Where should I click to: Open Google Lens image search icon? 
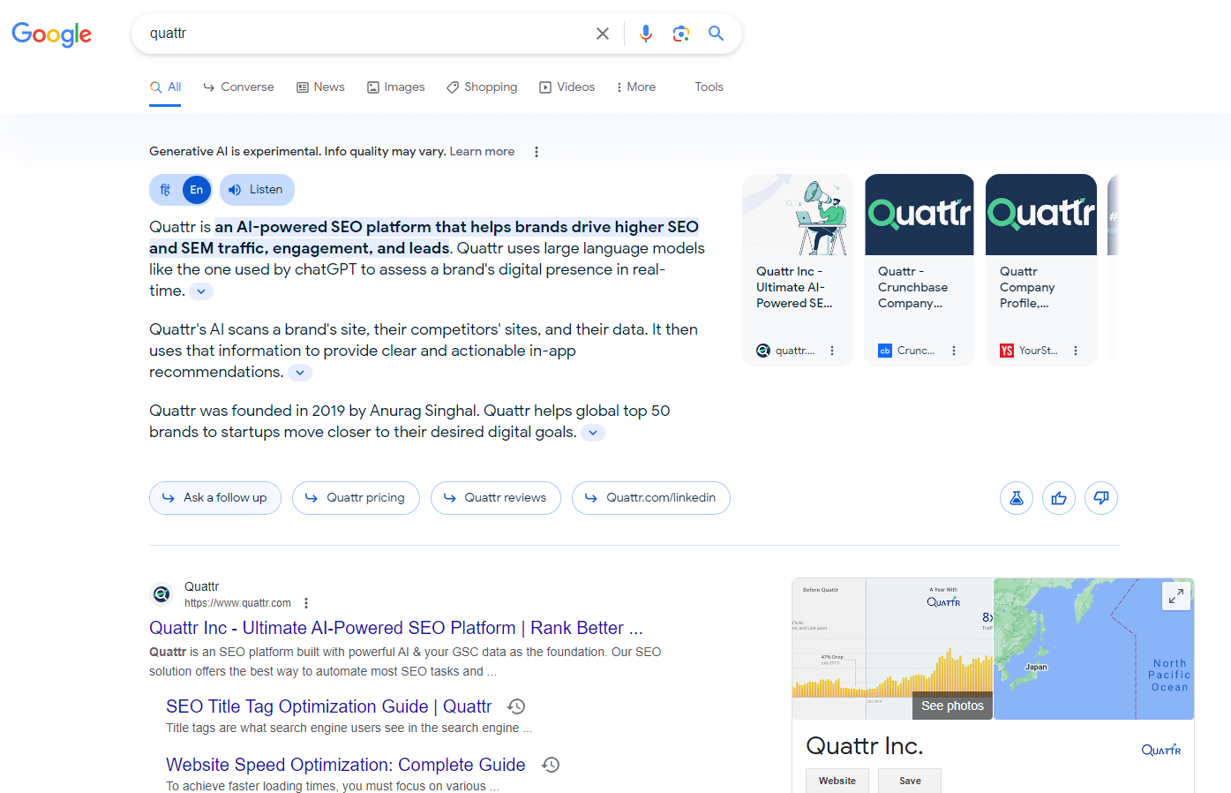pos(681,34)
